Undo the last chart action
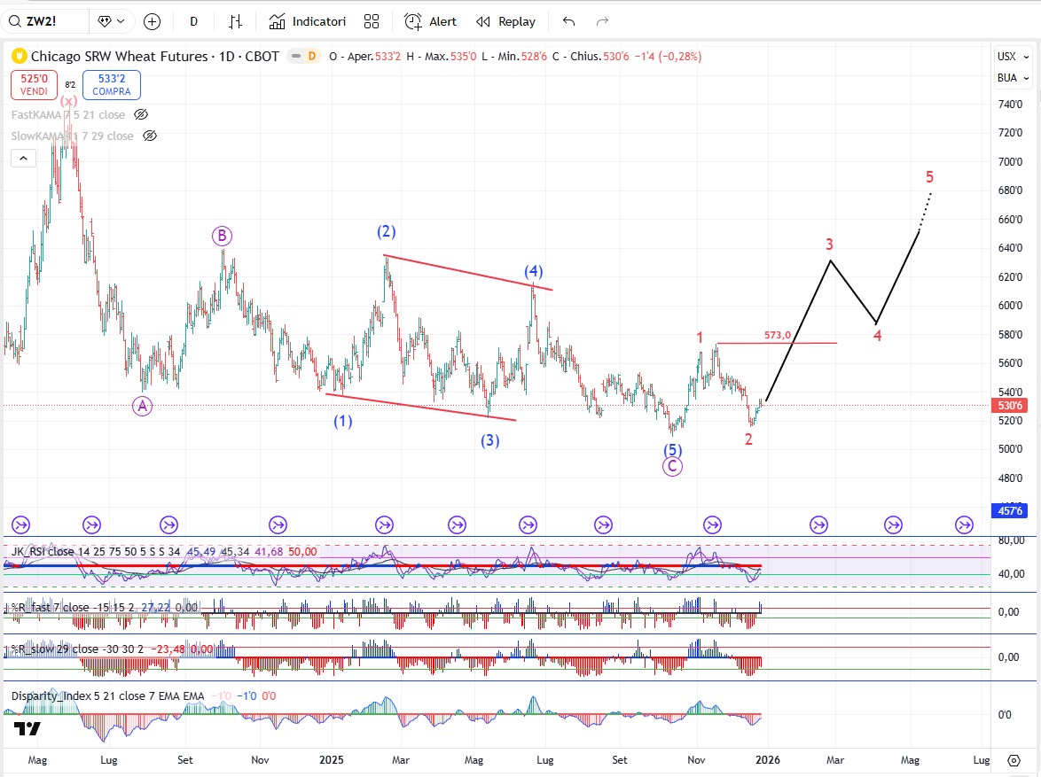This screenshot has height=777, width=1041. pyautogui.click(x=568, y=21)
